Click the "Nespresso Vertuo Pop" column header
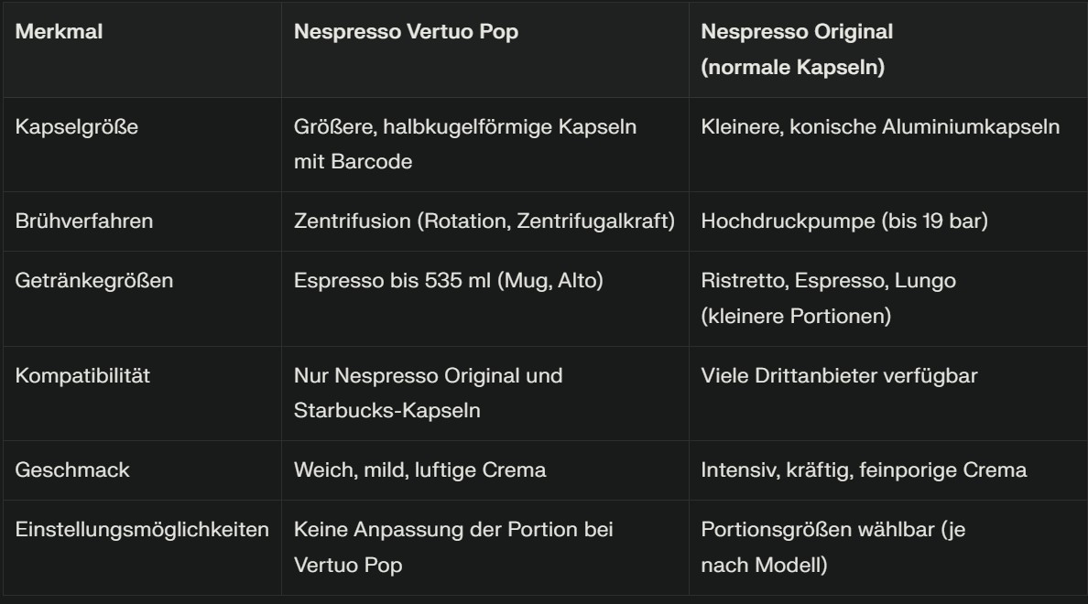Viewport: 1088px width, 604px height. point(406,31)
